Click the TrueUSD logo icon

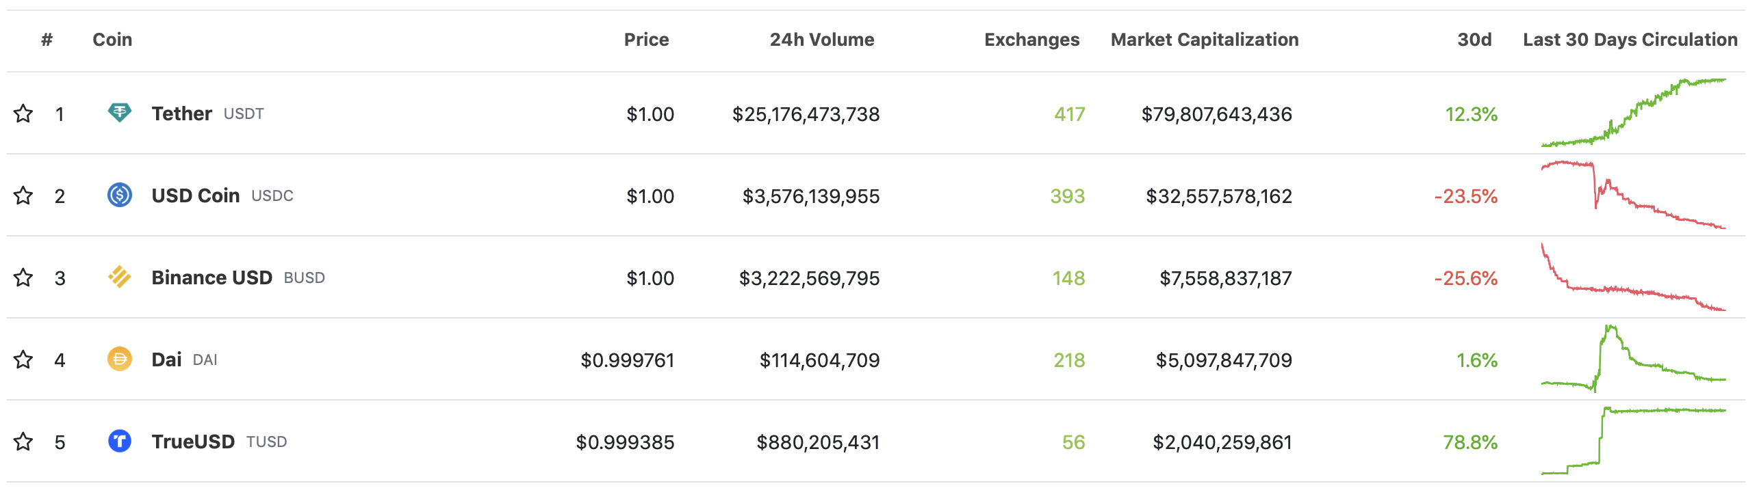[120, 441]
